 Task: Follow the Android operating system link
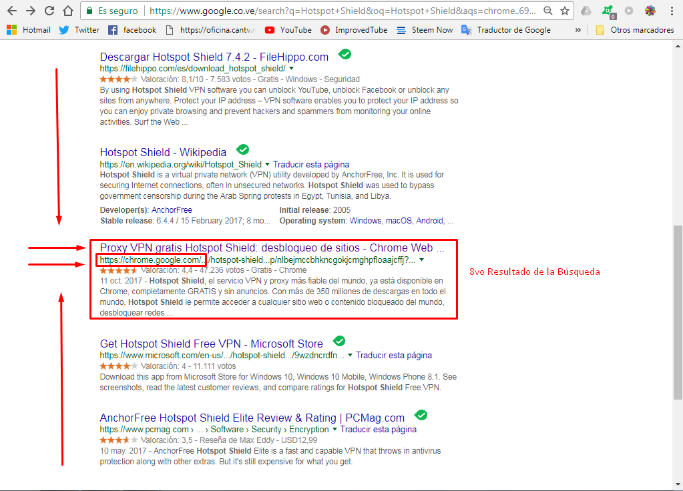(429, 221)
